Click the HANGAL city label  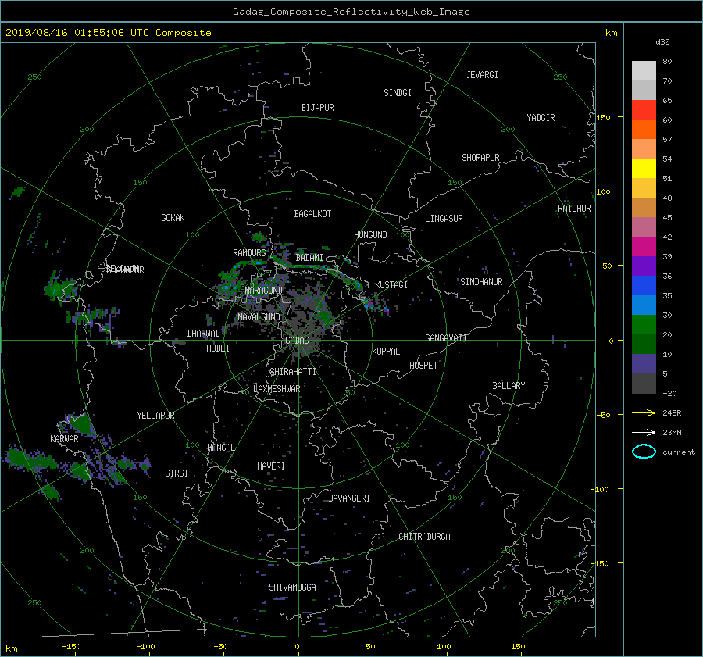220,448
